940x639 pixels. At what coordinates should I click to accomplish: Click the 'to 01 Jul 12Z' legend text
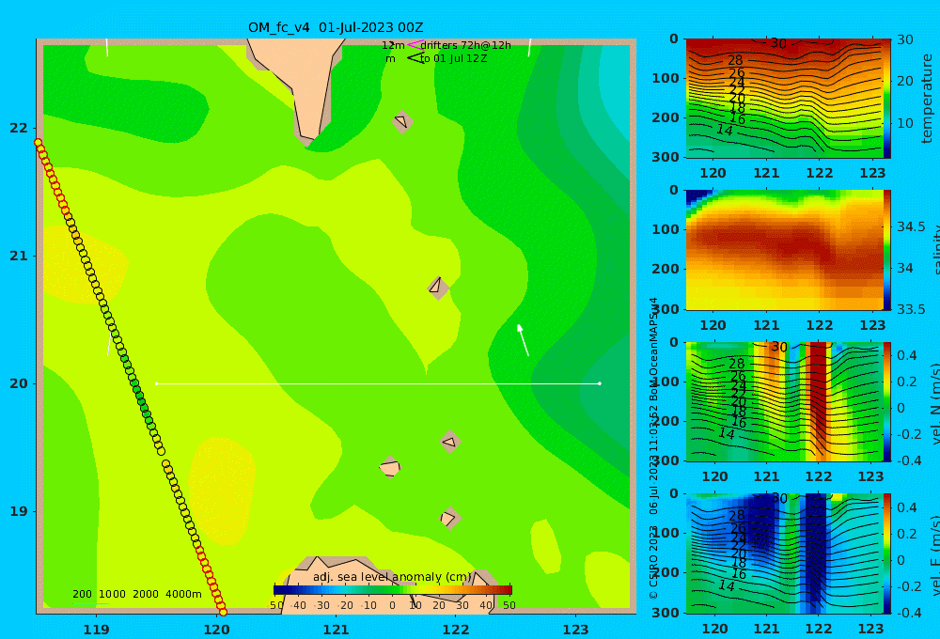(454, 59)
